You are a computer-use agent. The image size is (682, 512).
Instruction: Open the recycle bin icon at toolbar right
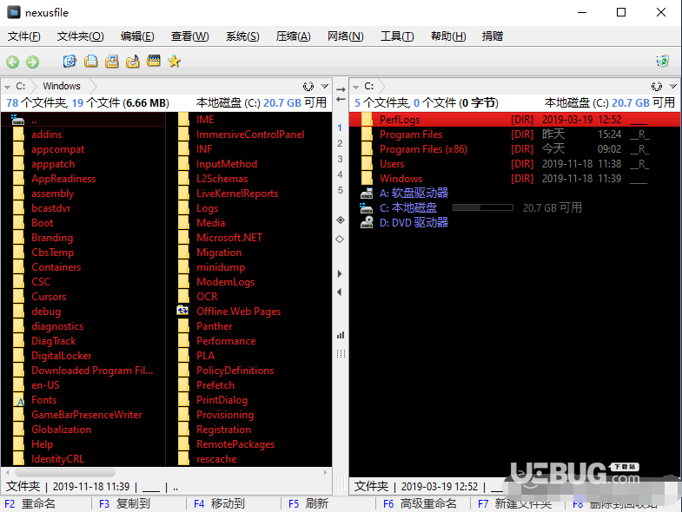click(x=662, y=61)
